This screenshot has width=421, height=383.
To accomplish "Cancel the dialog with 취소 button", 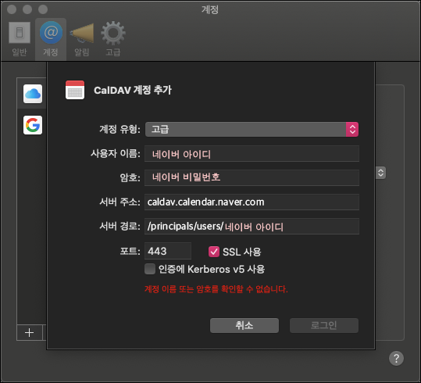I will pos(244,325).
